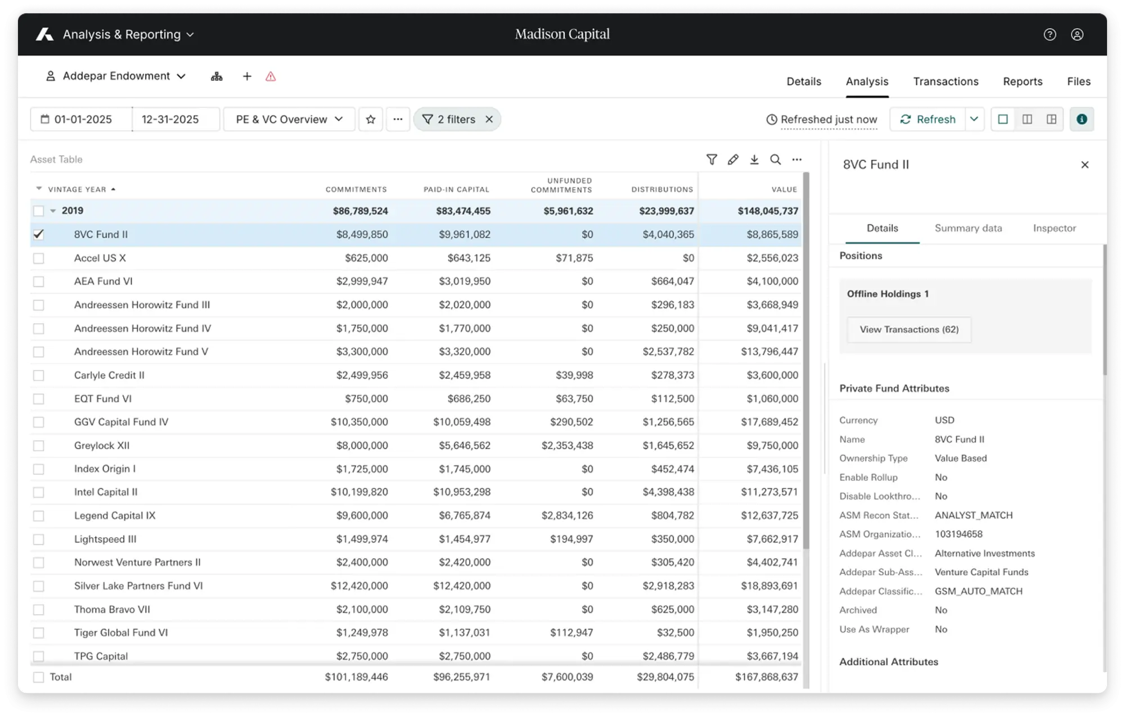The image size is (1125, 717).
Task: Check the Andreessen Horowitz Fund III checkbox
Action: (38, 305)
